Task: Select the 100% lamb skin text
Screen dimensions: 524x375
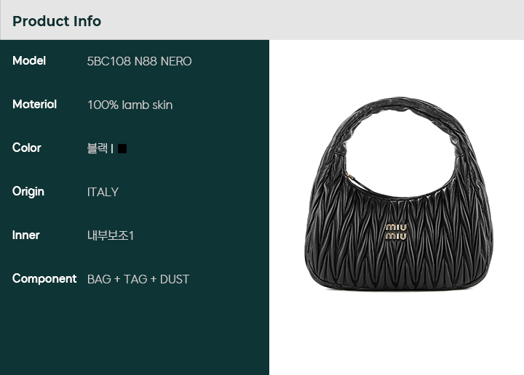Action: [x=130, y=105]
